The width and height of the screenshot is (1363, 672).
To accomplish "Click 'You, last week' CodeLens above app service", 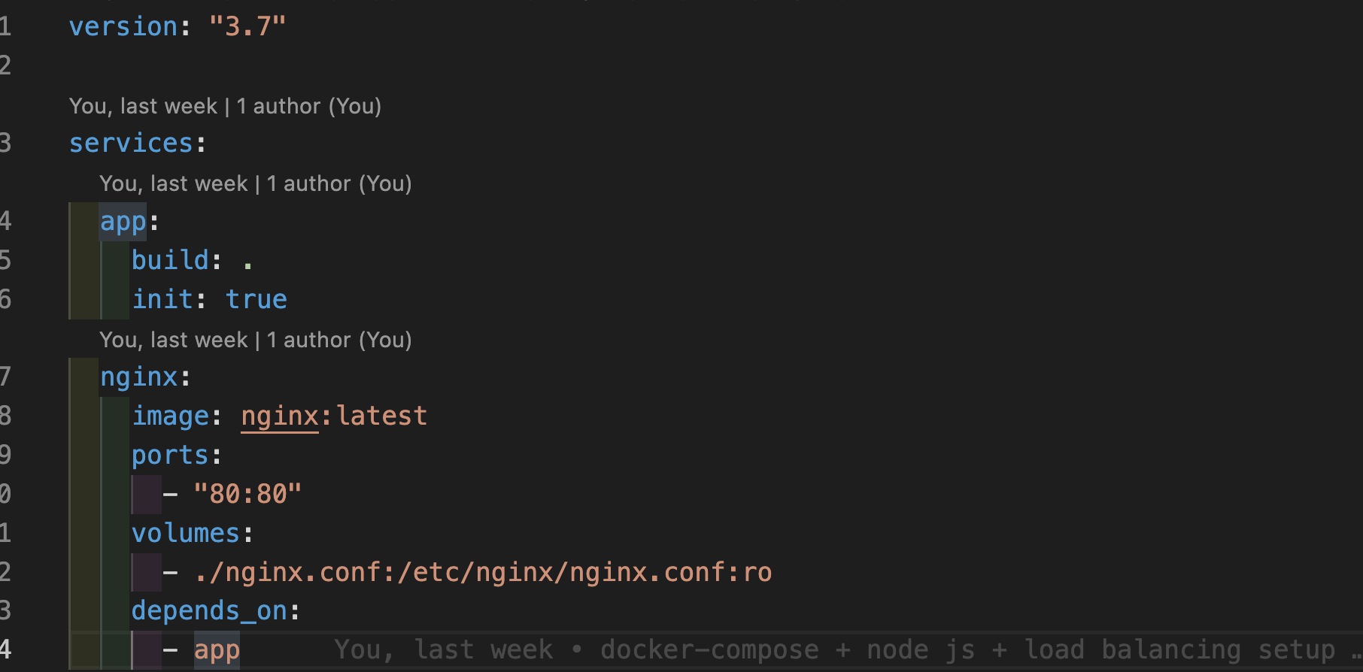I will point(173,183).
